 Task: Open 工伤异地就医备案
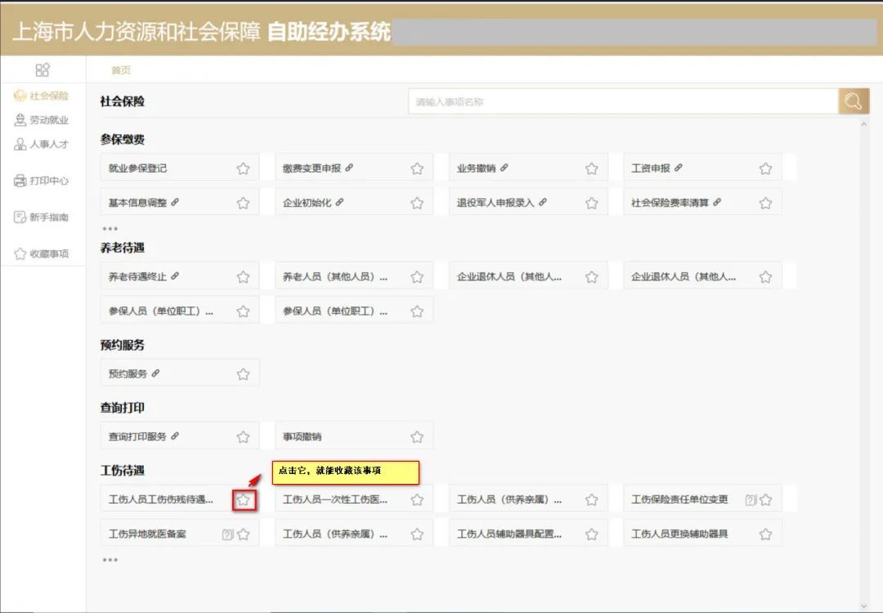180,534
